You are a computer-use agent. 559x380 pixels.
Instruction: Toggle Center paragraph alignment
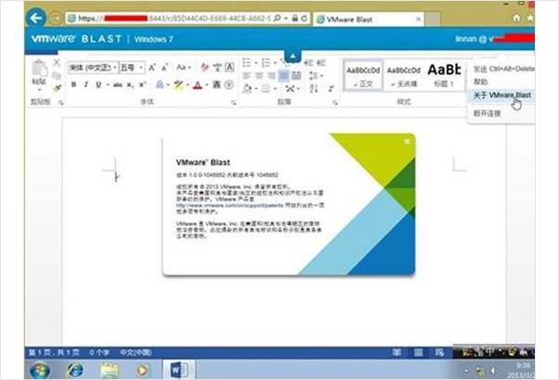click(x=259, y=75)
